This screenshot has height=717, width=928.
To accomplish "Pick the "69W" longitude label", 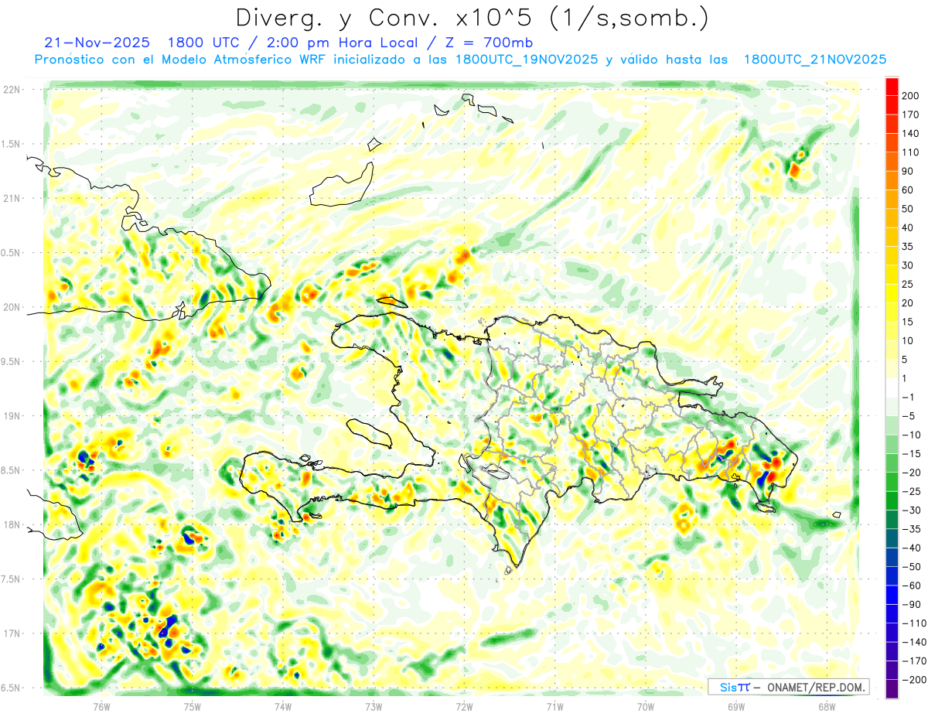I will pyautogui.click(x=736, y=707).
